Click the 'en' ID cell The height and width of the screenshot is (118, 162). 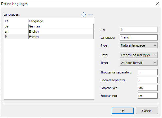[16, 32]
